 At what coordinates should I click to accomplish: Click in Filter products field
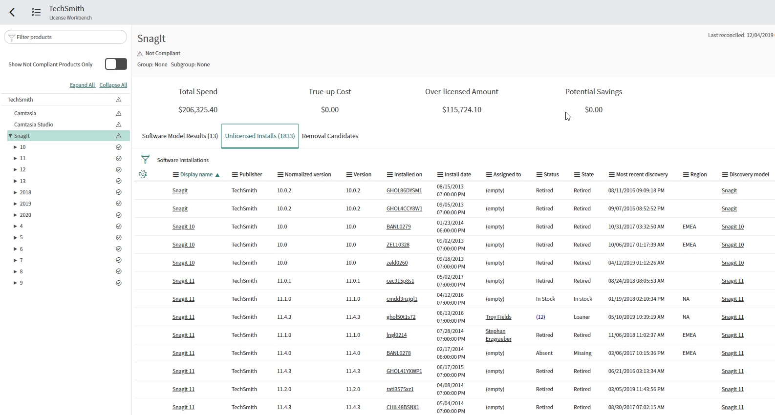tap(65, 37)
